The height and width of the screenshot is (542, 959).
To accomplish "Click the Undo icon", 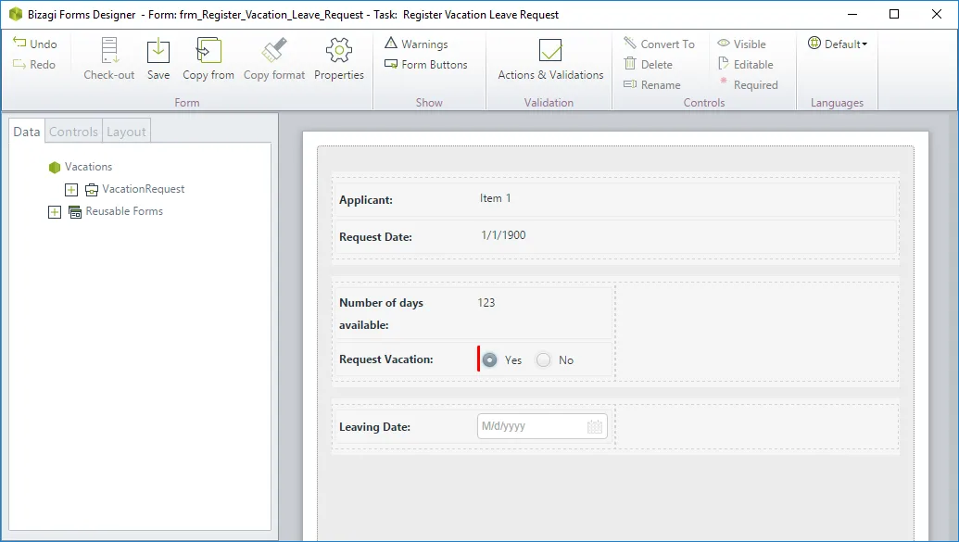I will pyautogui.click(x=19, y=43).
